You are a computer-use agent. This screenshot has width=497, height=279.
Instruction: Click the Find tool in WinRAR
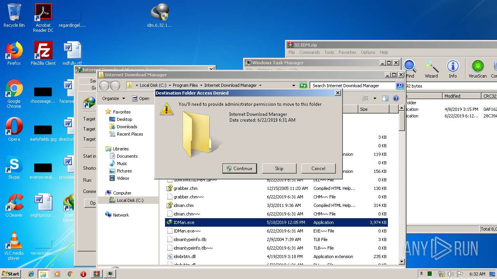click(410, 69)
